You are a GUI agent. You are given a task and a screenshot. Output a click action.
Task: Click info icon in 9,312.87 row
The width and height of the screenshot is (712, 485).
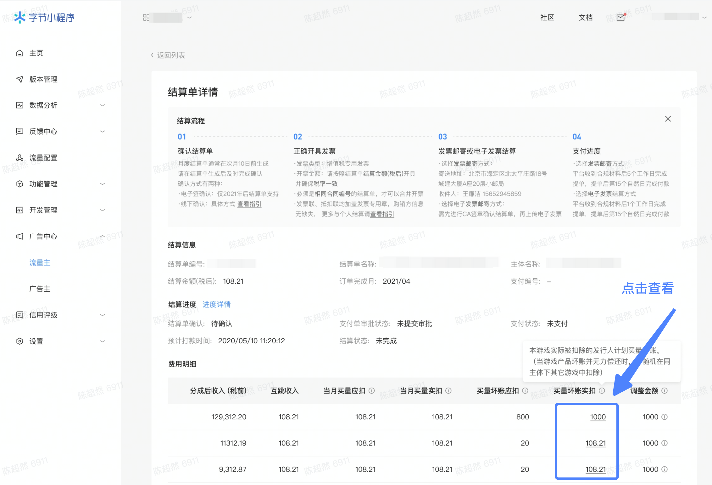coord(665,469)
